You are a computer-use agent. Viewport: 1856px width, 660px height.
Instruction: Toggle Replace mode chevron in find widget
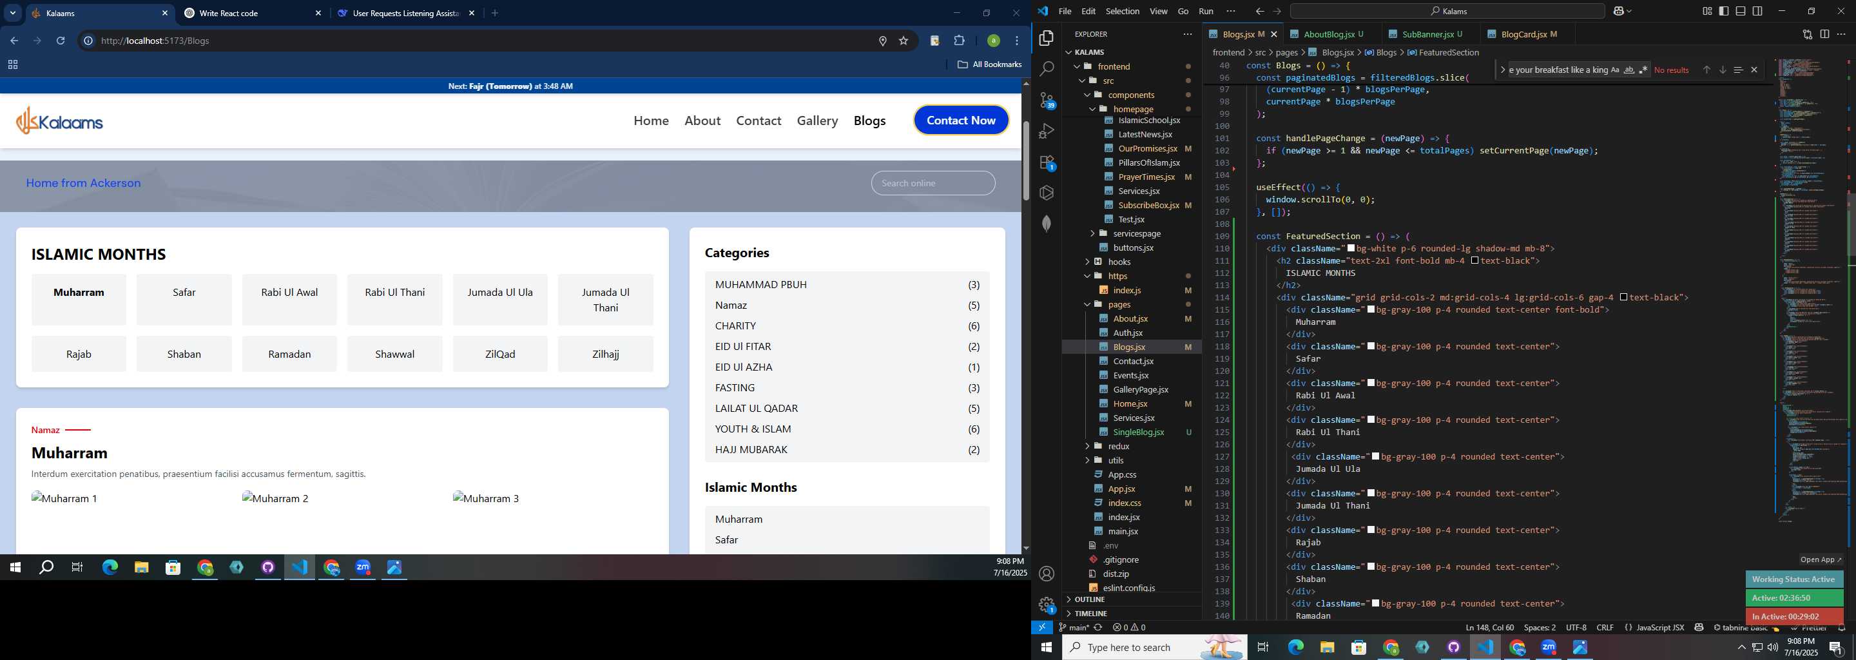(x=1503, y=70)
